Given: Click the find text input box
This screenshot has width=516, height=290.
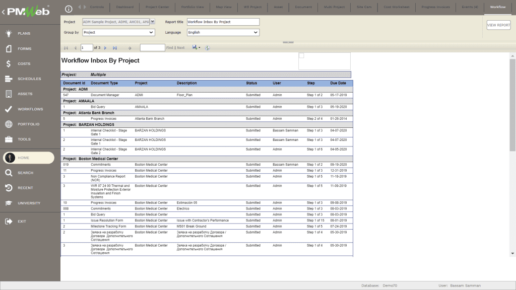Looking at the screenshot, I should point(152,48).
